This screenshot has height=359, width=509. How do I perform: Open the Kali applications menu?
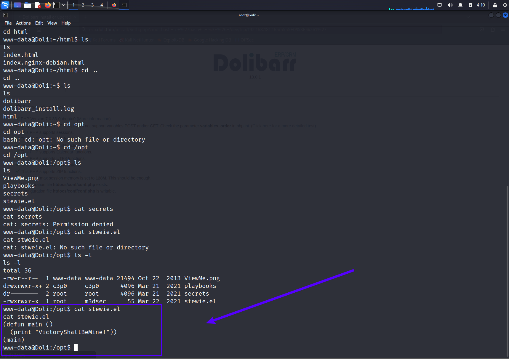pos(5,5)
